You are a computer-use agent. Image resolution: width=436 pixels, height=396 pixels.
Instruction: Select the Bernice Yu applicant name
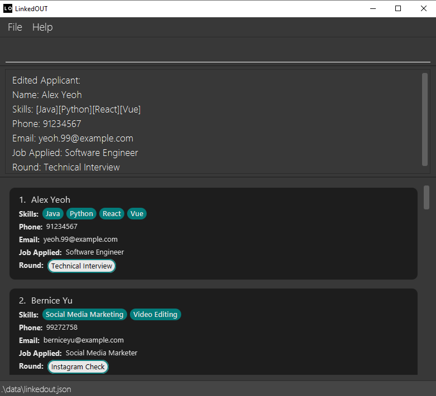coord(52,301)
